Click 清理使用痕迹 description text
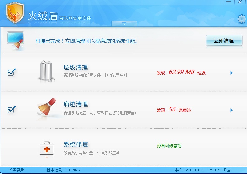This screenshot has width=247, height=174. 100,113
